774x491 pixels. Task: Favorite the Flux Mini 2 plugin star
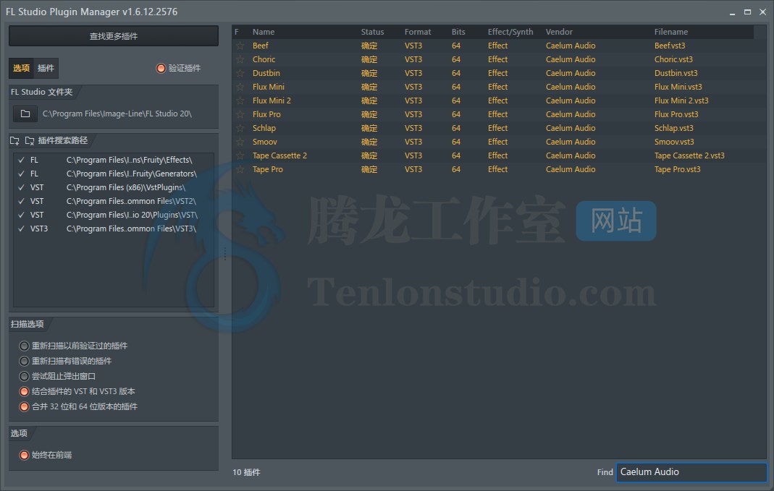point(240,101)
